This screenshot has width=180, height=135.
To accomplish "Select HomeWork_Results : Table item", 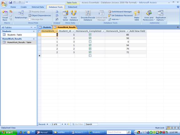I will click(x=18, y=42).
